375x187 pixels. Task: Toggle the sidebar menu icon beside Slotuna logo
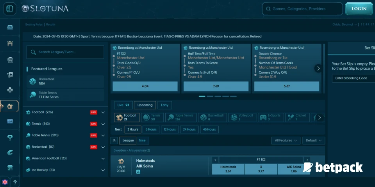coord(10,9)
